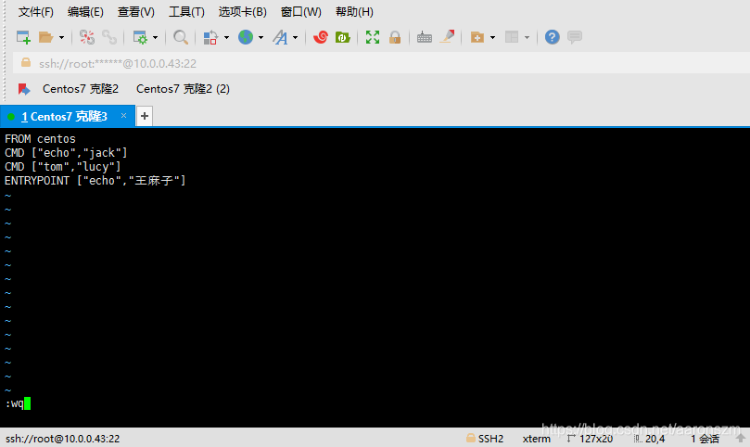This screenshot has height=447, width=750.
Task: Expand the Font dropdown arrow
Action: (x=295, y=37)
